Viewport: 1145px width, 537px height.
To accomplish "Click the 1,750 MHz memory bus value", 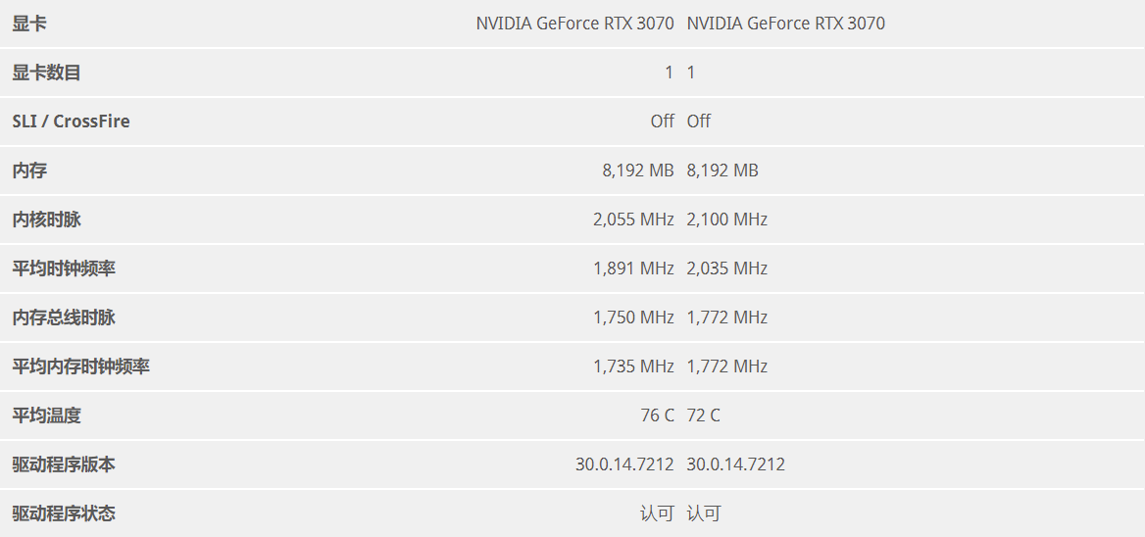I will click(x=633, y=317).
